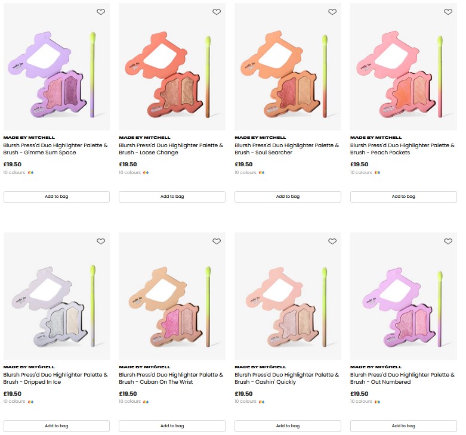The width and height of the screenshot is (466, 435).
Task: View Cashin' Quickly palette thumbnail
Action: coord(288,296)
